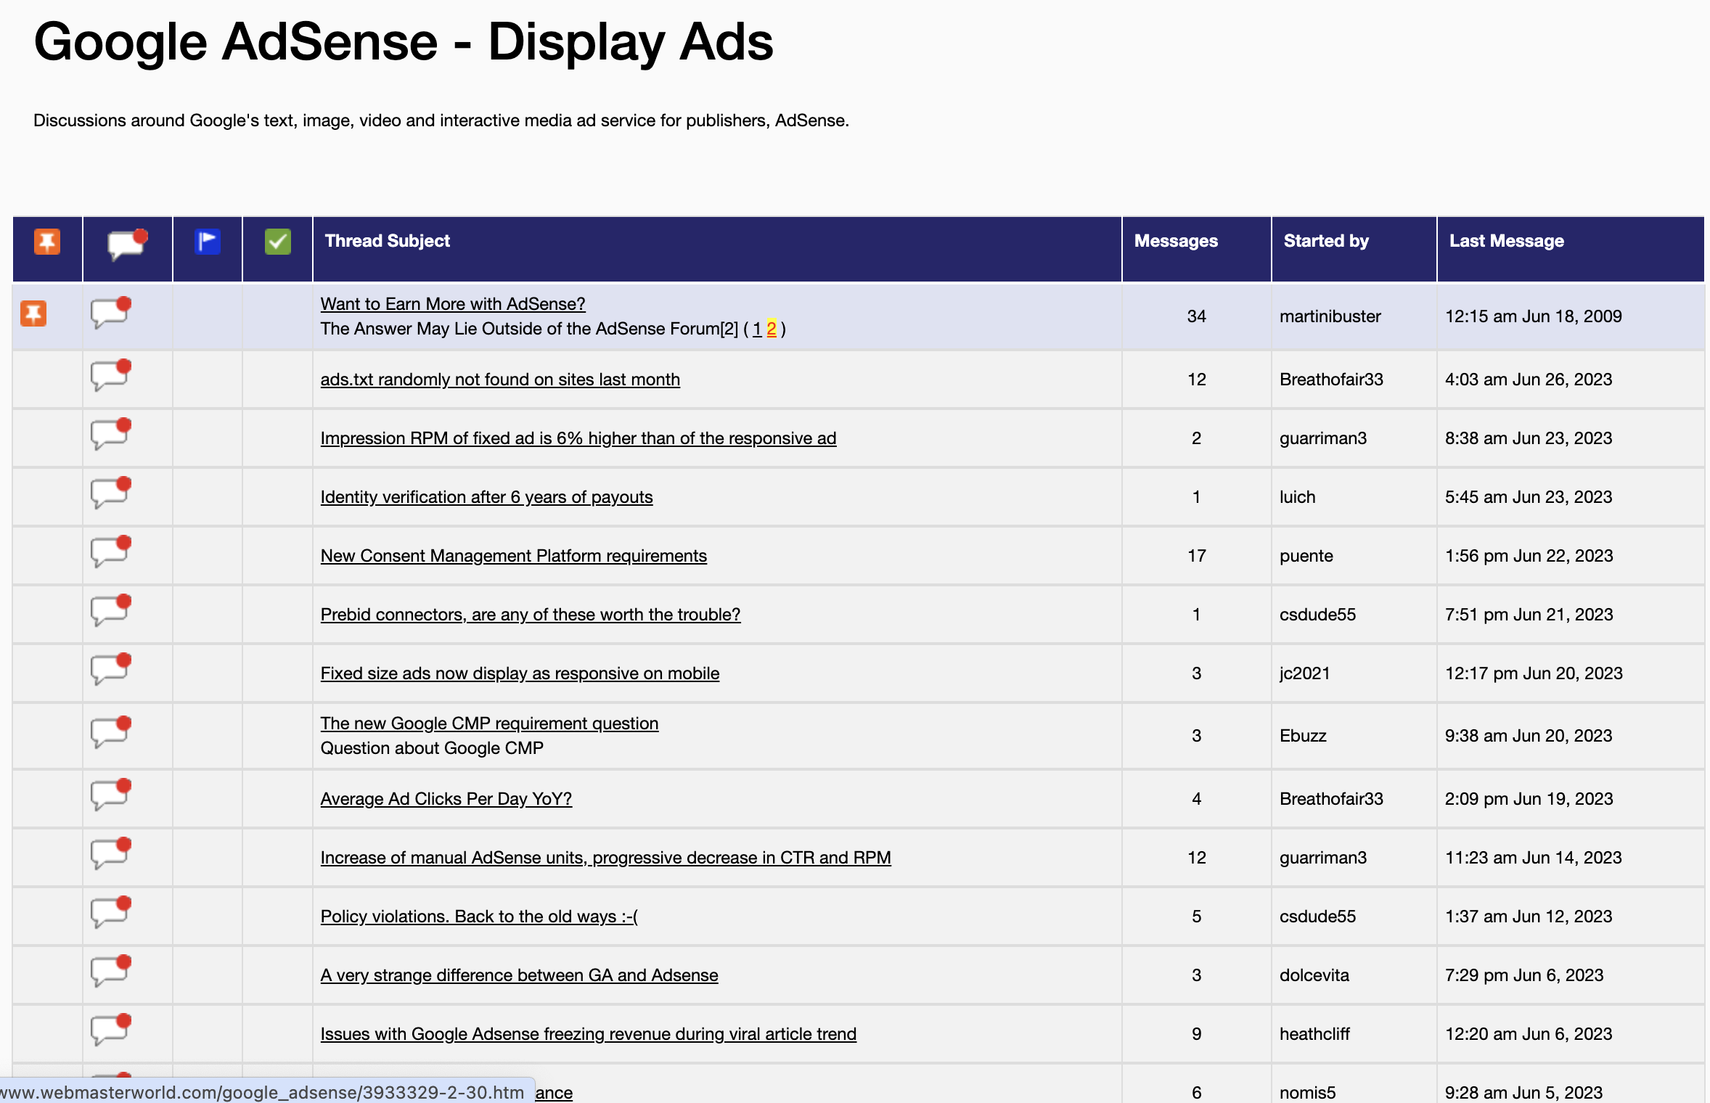Click 'nomis5' in Started by column
The height and width of the screenshot is (1103, 1710).
coord(1307,1093)
